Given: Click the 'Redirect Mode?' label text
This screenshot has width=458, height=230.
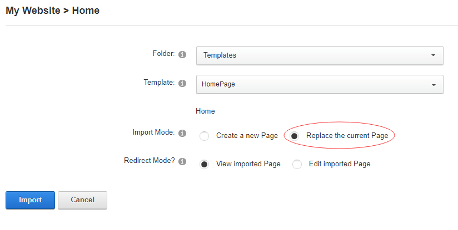Looking at the screenshot, I should [149, 161].
